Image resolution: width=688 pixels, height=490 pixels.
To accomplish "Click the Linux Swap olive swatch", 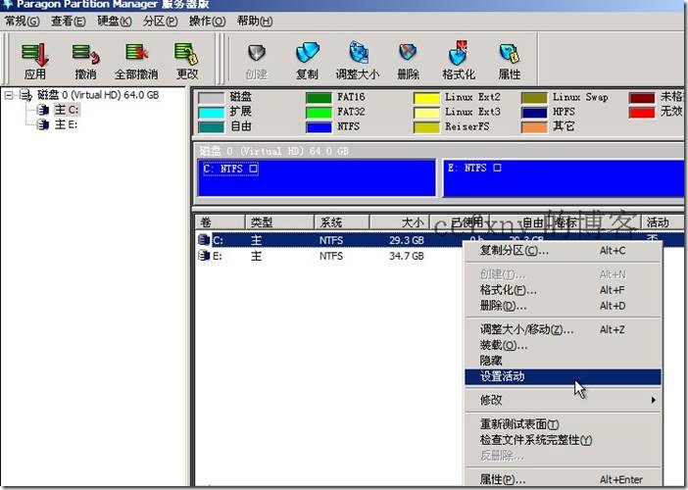I will [534, 97].
